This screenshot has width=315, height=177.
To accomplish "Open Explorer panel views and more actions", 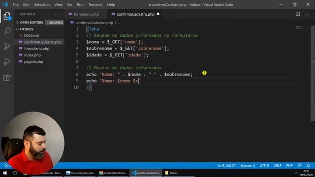I will 57,14.
